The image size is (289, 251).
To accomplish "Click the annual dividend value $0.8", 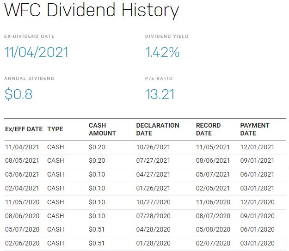I will (x=18, y=94).
